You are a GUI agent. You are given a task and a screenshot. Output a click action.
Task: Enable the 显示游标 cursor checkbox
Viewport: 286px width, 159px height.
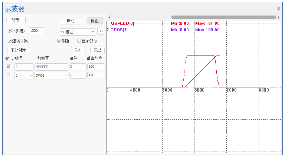[79, 41]
